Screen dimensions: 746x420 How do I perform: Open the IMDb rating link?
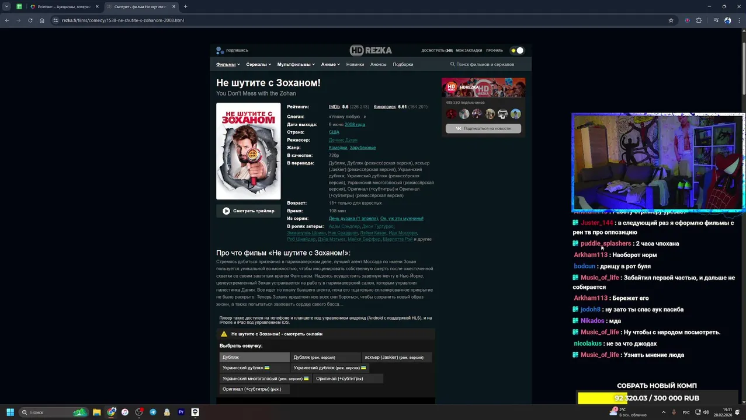tap(334, 107)
